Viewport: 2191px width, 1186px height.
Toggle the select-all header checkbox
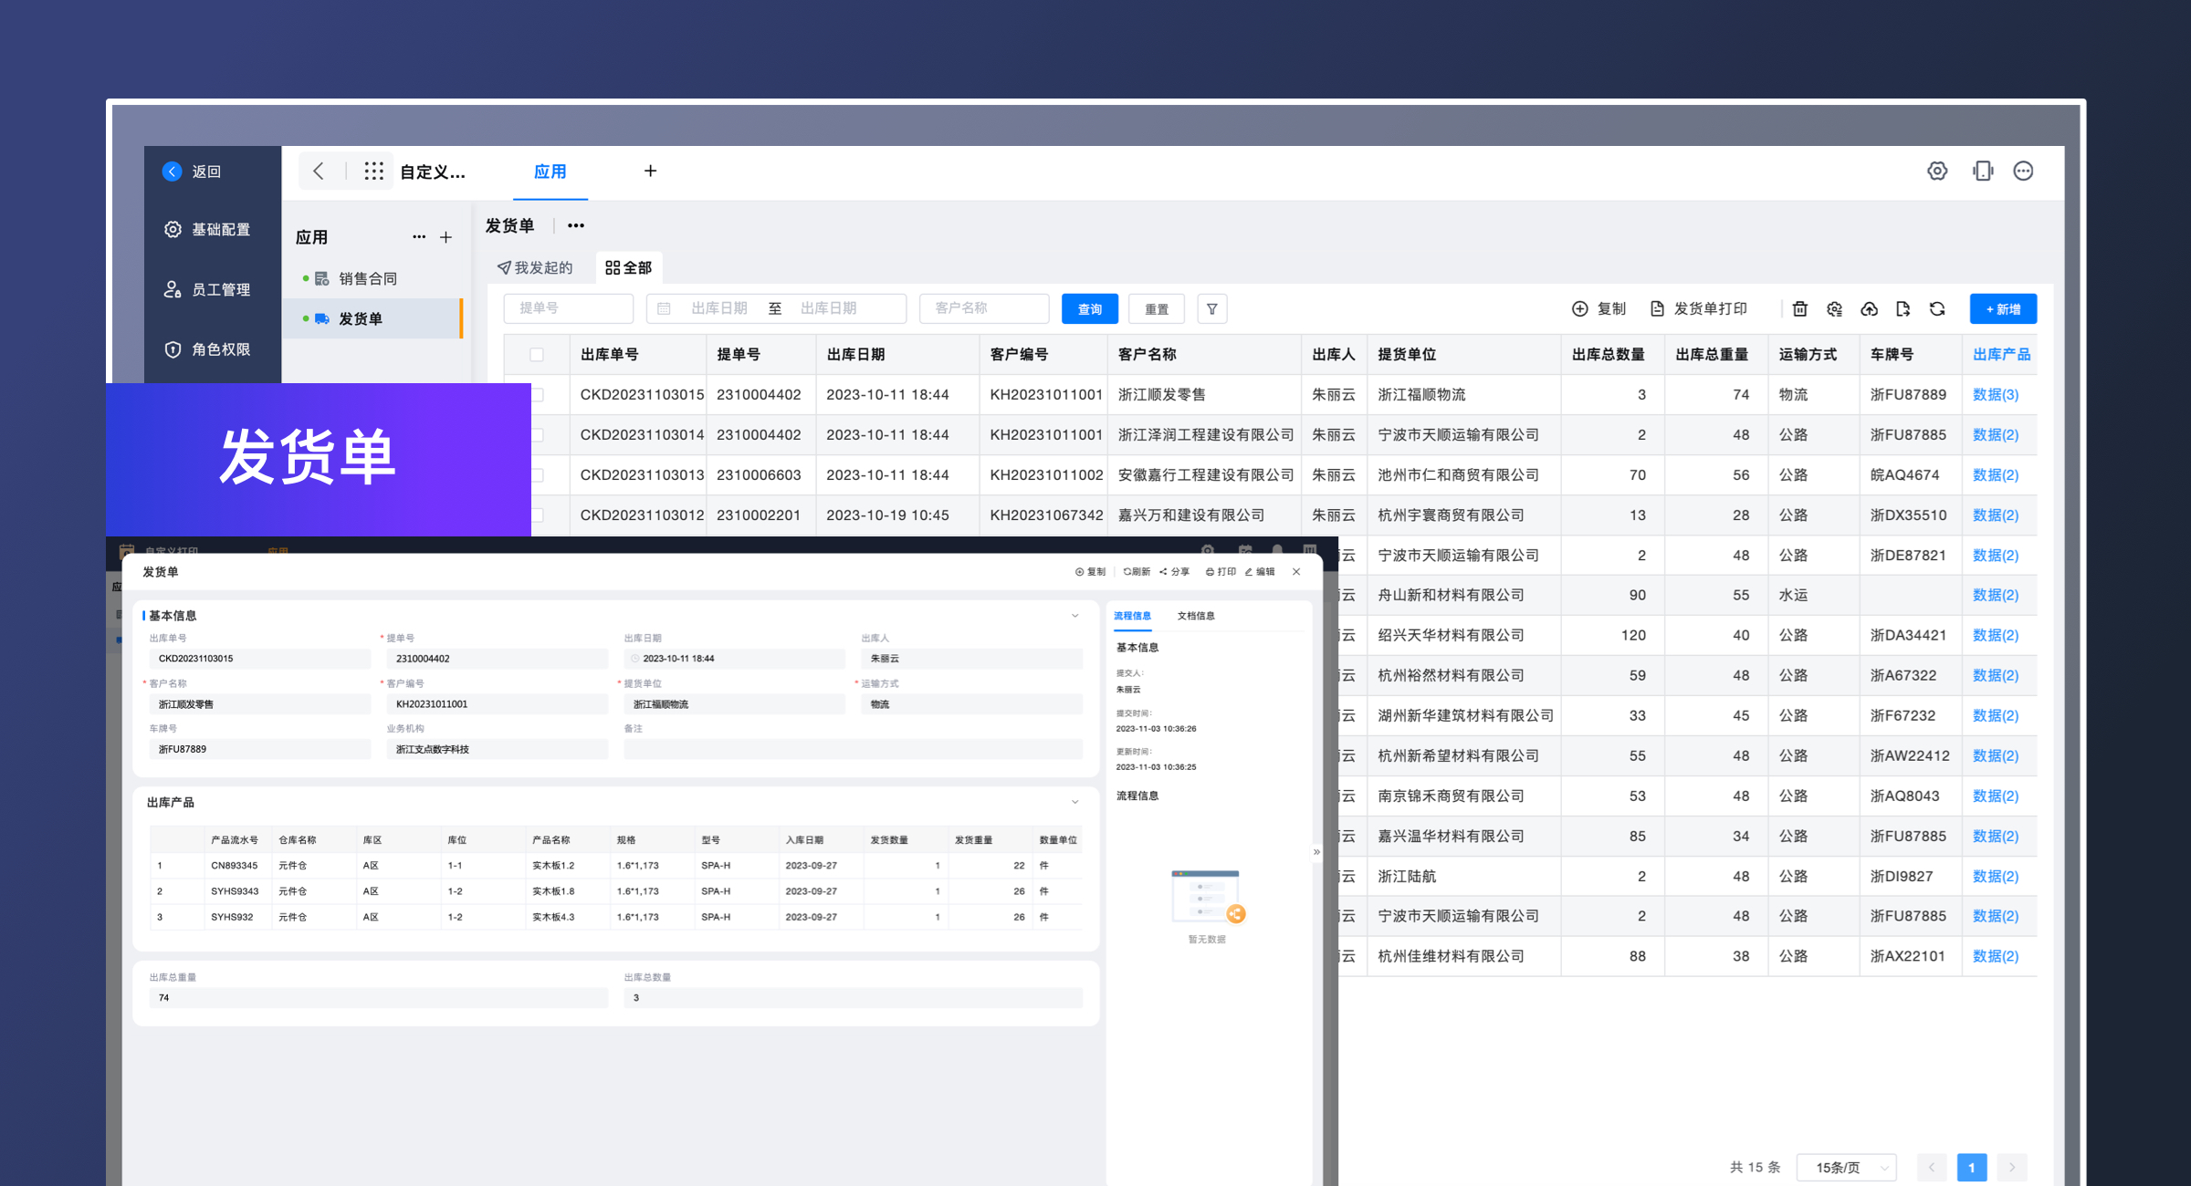point(537,355)
